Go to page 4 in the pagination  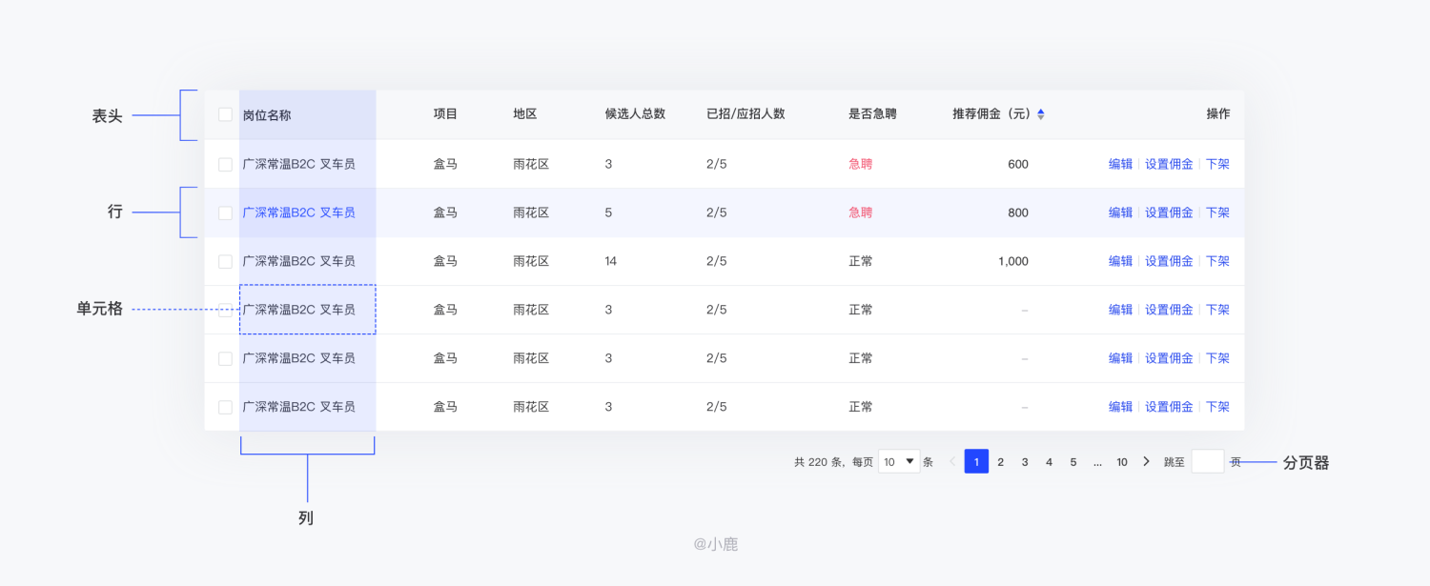(x=1049, y=462)
